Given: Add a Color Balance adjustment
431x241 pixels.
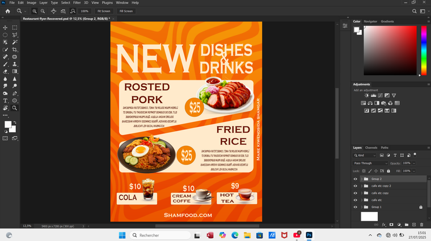Looking at the screenshot, I should click(x=370, y=103).
